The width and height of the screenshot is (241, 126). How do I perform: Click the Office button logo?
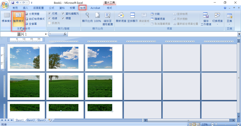[x=5, y=5]
